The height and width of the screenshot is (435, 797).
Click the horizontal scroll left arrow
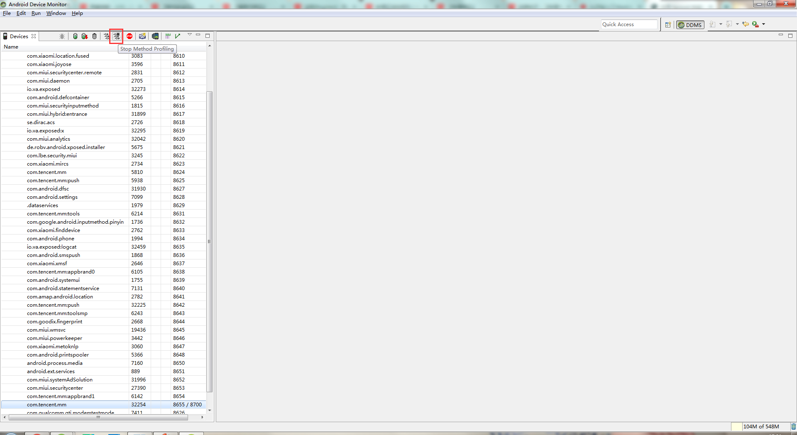point(4,417)
